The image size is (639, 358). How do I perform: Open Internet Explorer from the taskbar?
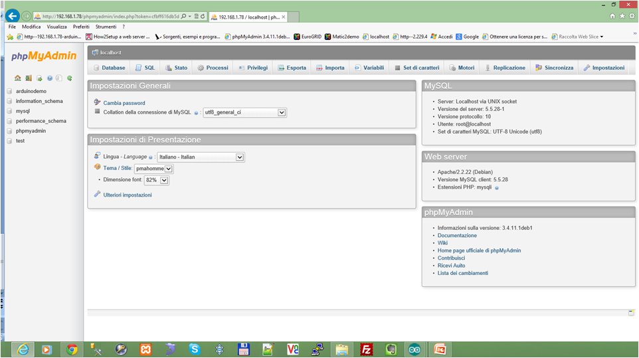(23, 349)
